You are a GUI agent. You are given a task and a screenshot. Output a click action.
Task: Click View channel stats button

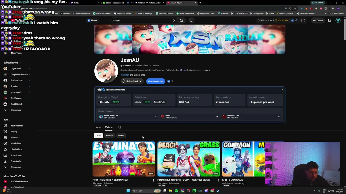155,81
